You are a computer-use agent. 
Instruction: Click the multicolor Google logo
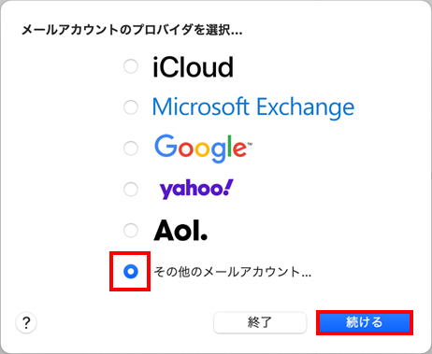point(201,149)
